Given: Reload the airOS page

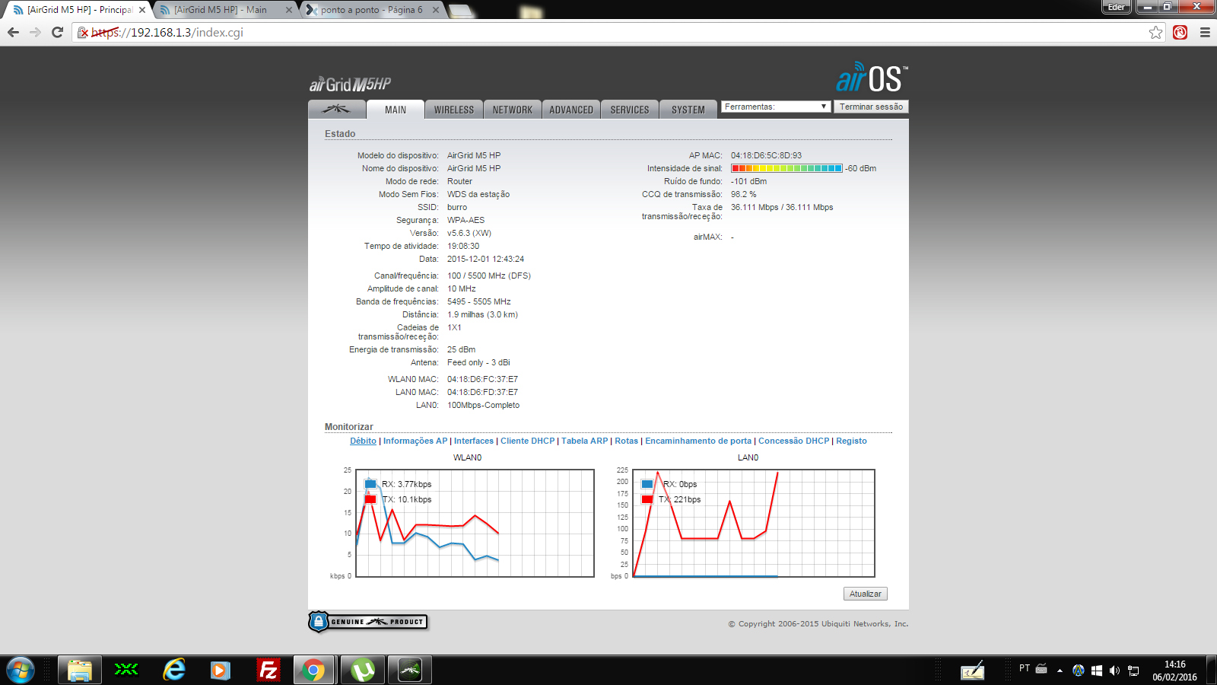Looking at the screenshot, I should point(57,32).
